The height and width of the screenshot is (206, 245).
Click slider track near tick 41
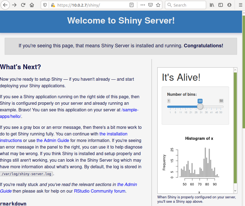(x=211, y=107)
